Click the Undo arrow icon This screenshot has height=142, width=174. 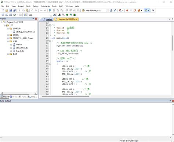point(32,10)
